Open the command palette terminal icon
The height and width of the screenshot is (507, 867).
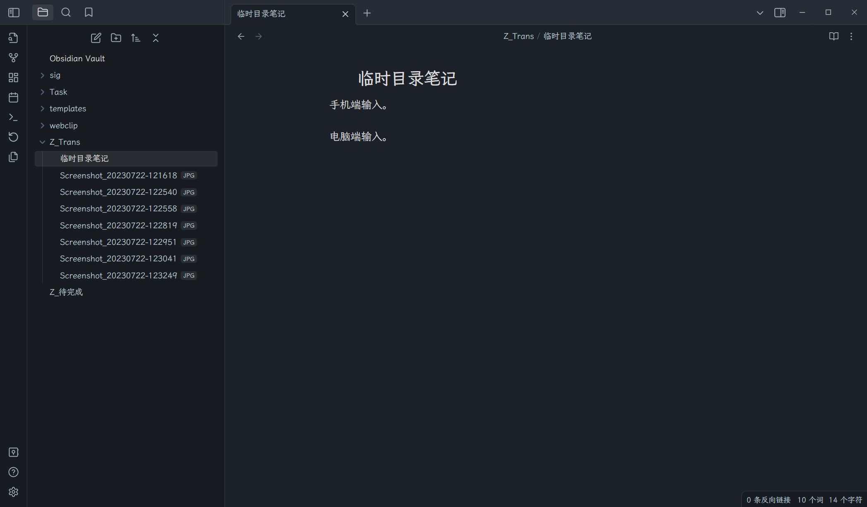click(13, 117)
